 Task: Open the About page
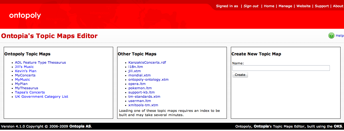click(x=338, y=6)
